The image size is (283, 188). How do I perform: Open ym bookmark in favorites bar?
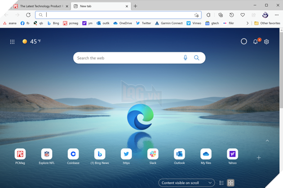coord(87,23)
